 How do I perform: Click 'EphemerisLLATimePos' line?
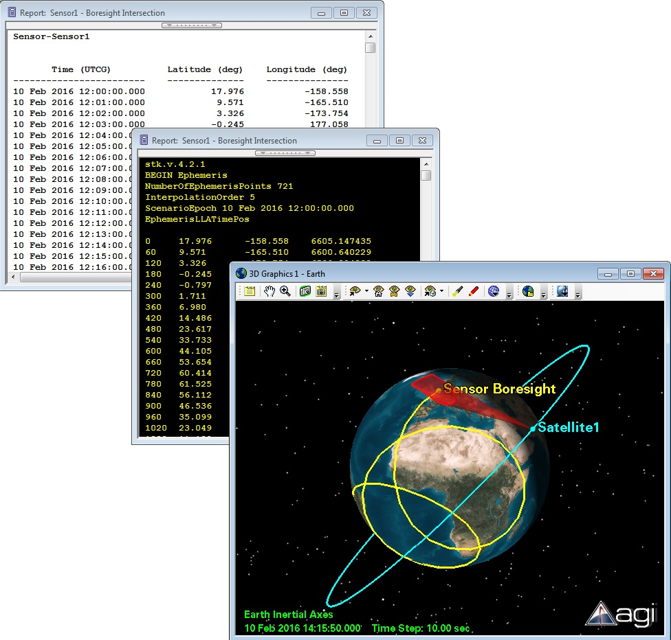click(197, 219)
